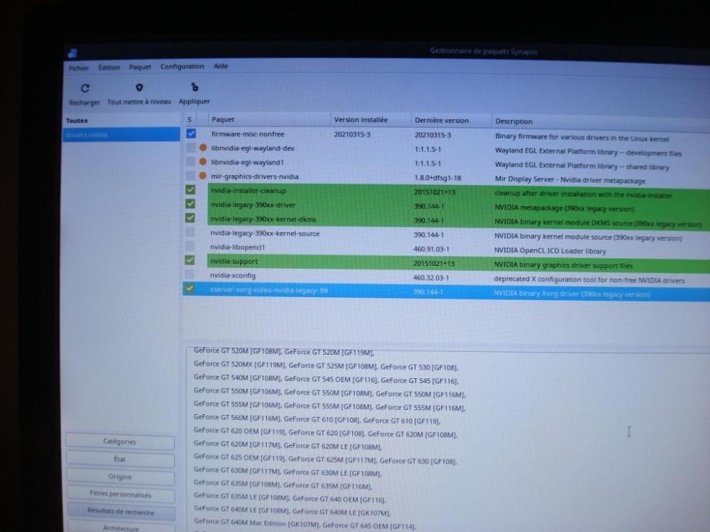Toggle checkbox for nvidia-legacy-390xx-driver
Image resolution: width=710 pixels, height=532 pixels.
(190, 204)
